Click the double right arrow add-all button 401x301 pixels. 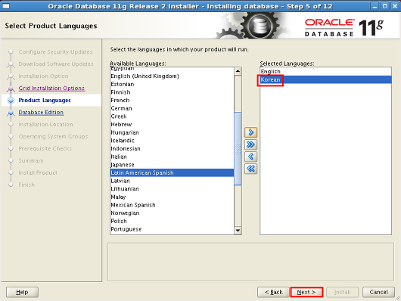(250, 144)
